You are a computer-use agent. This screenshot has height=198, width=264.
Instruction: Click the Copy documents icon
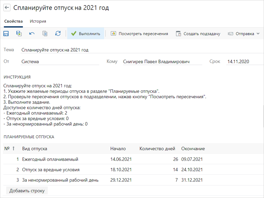point(45,34)
